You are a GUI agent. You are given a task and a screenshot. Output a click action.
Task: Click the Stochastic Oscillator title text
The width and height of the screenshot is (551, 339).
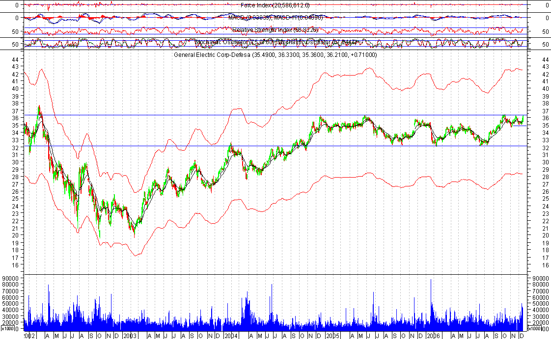275,42
